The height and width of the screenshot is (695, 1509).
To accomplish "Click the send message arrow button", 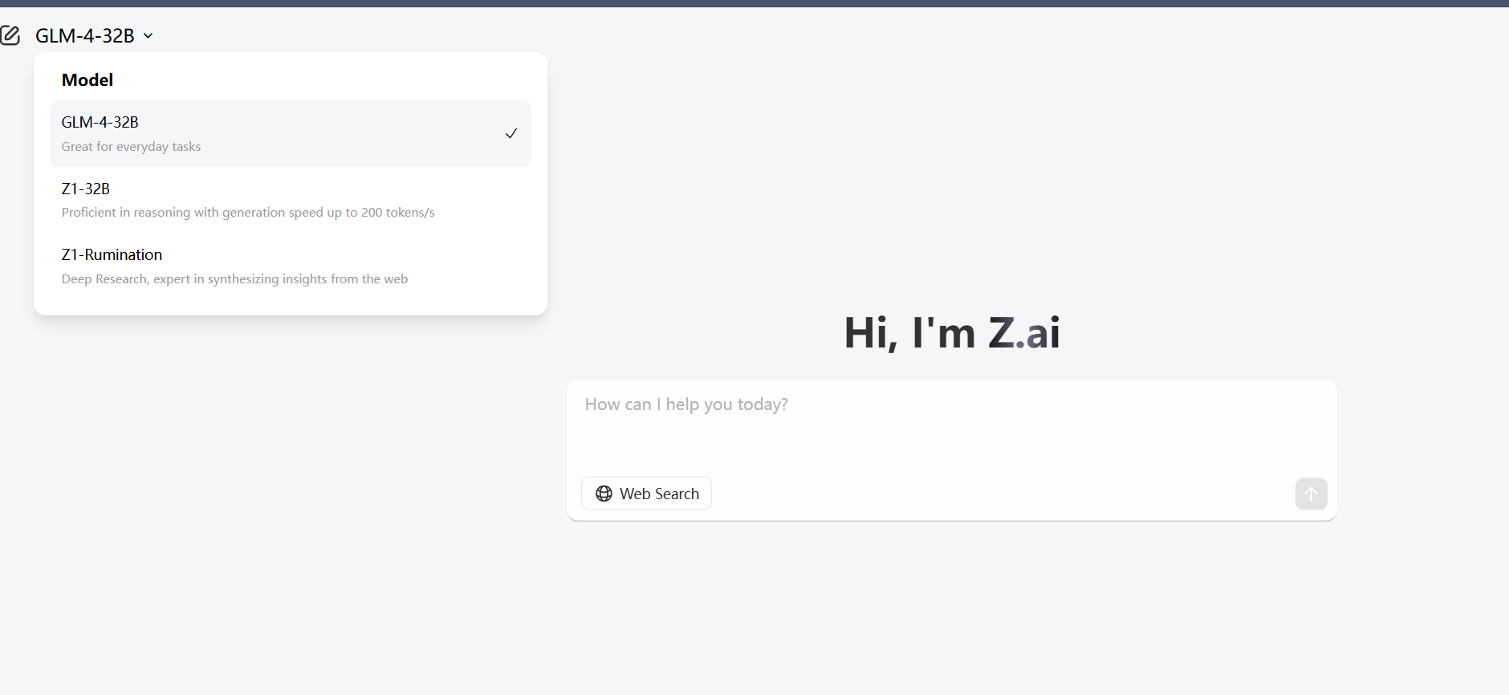I will 1310,494.
